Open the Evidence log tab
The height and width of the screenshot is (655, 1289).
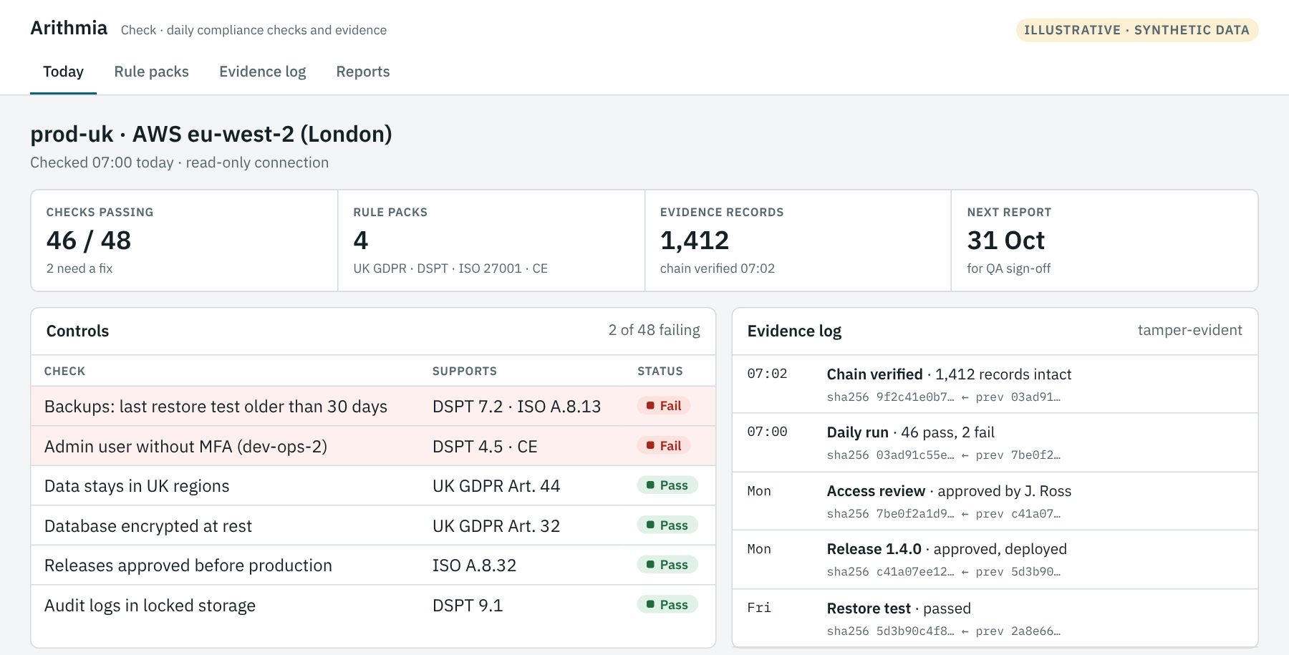coord(262,72)
